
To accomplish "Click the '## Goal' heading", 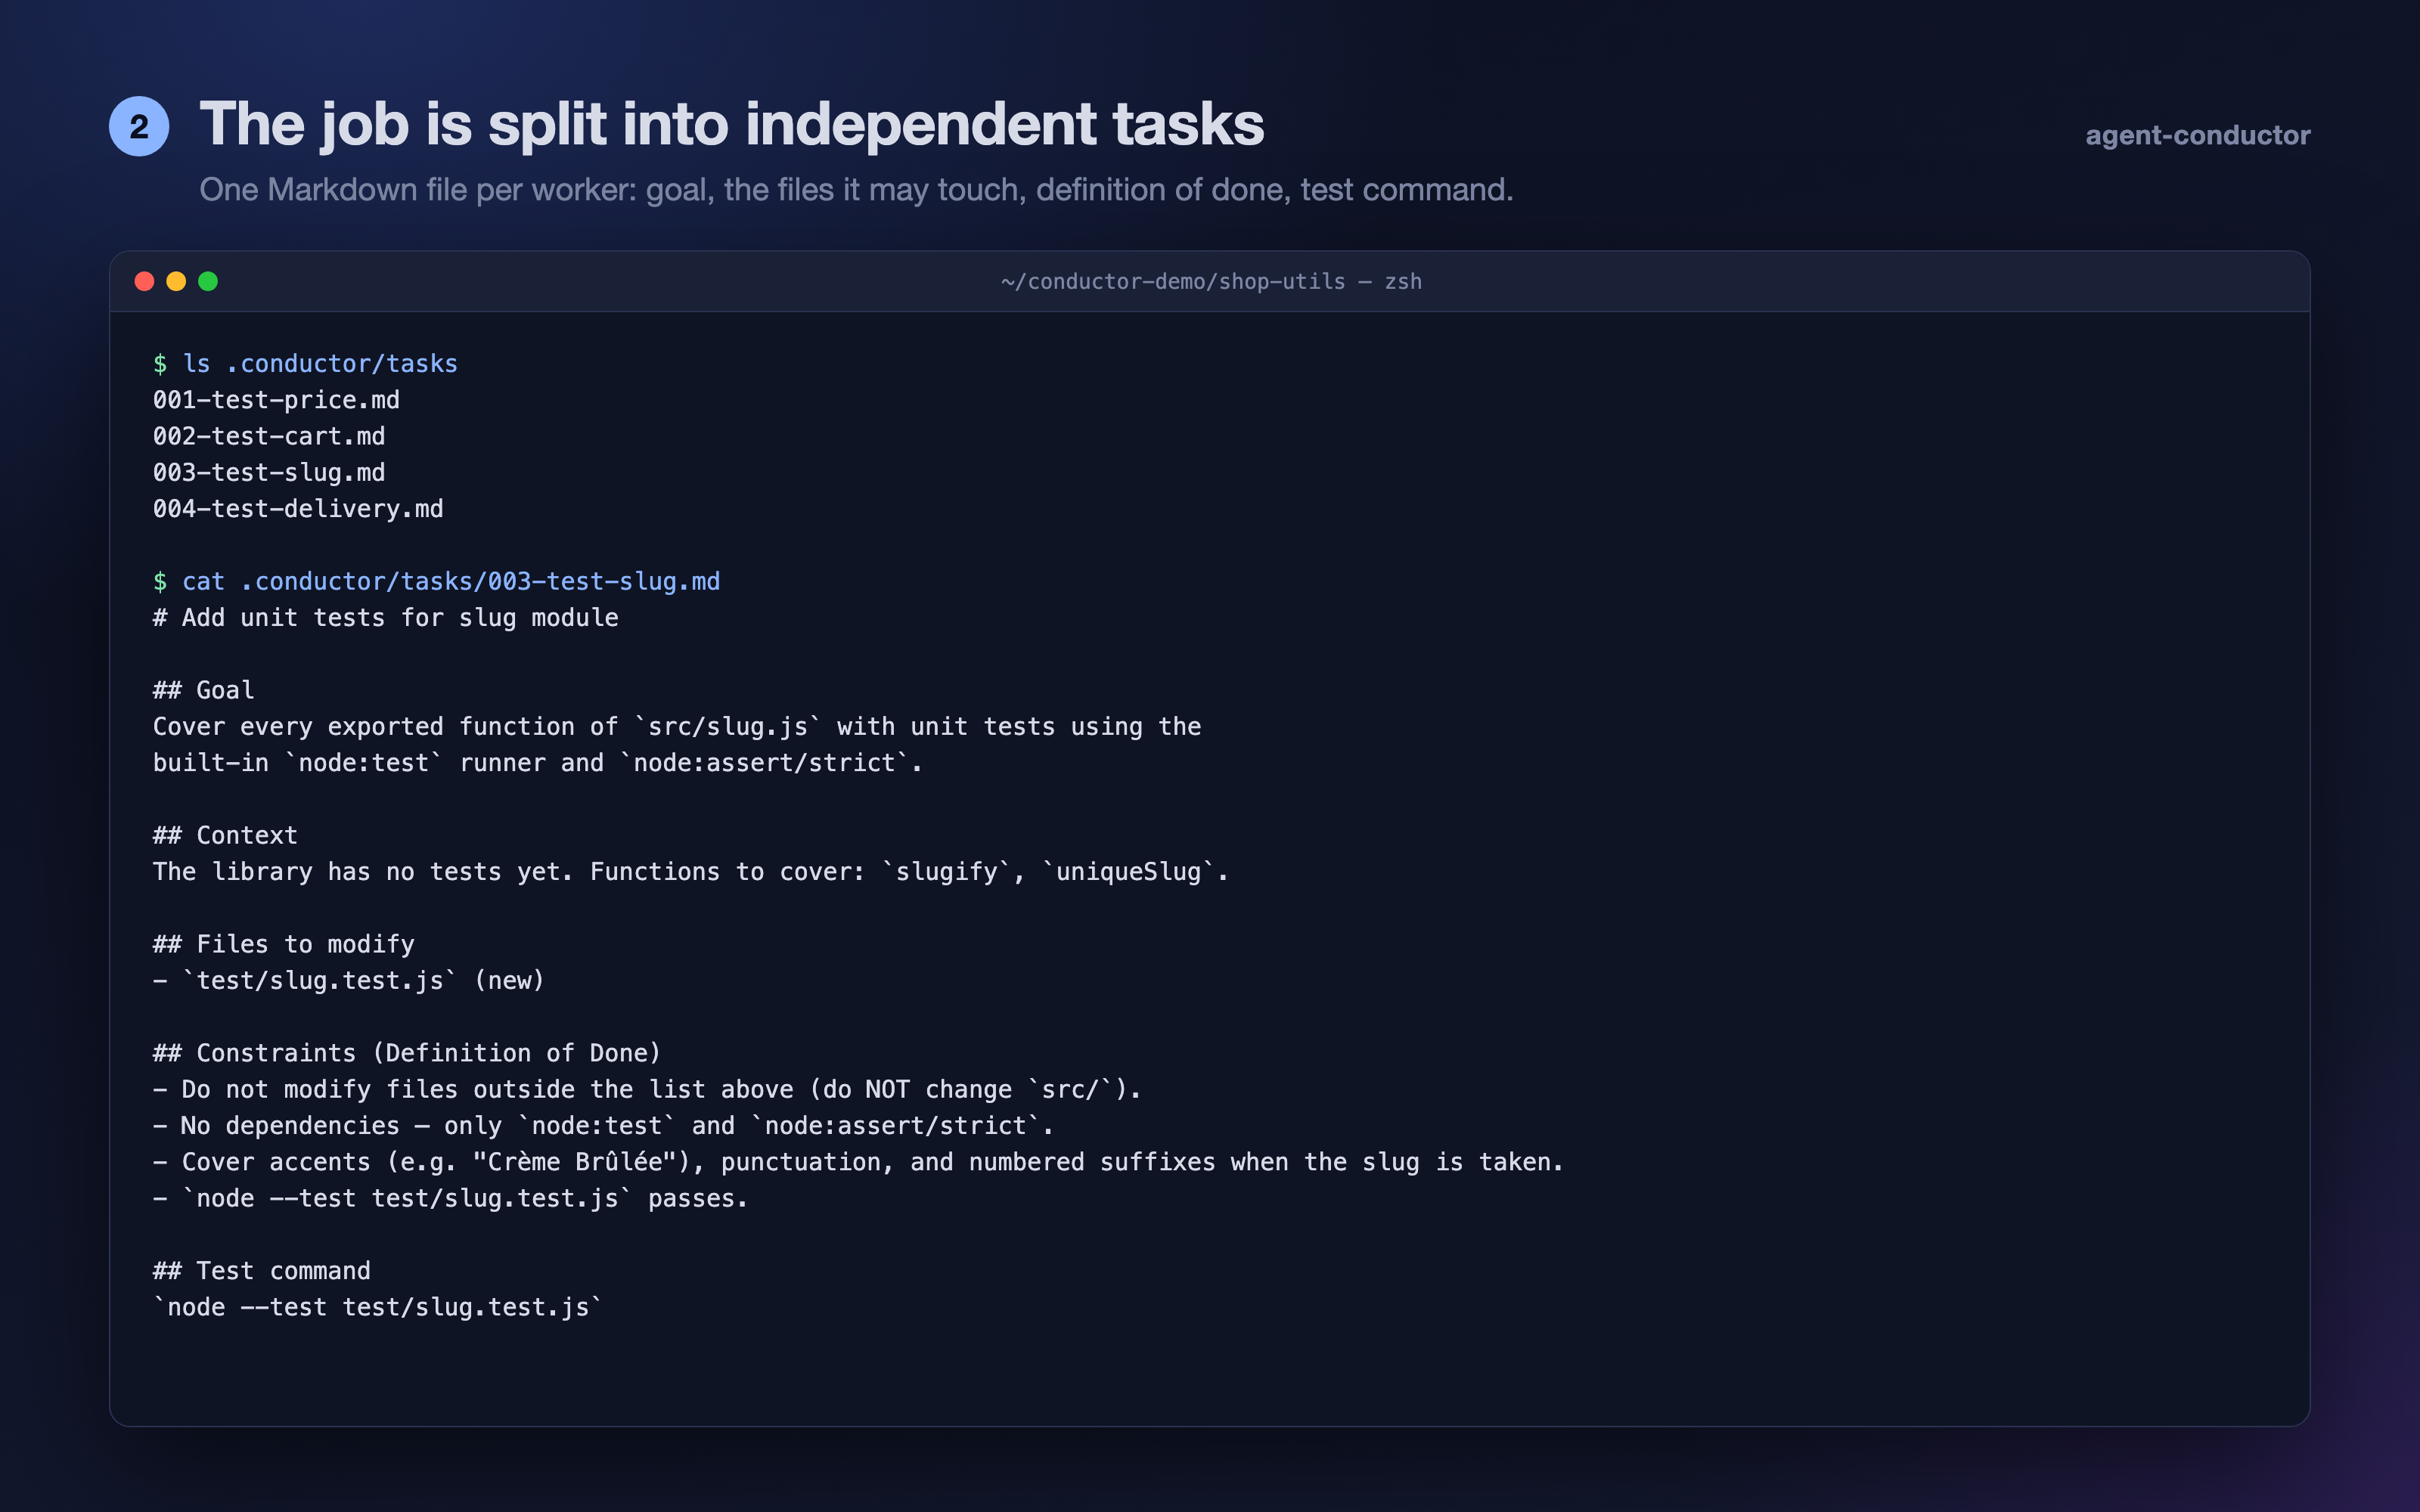I will click(204, 690).
